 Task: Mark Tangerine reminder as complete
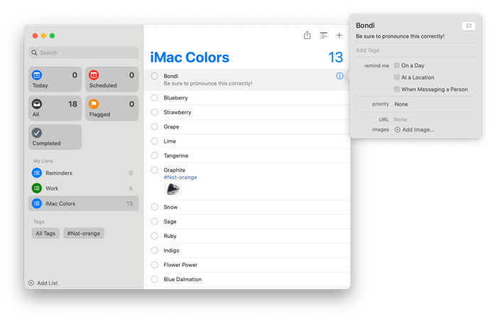pos(154,156)
